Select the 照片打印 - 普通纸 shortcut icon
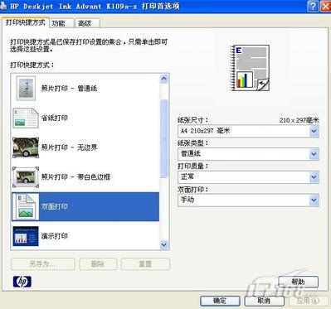 (26, 89)
